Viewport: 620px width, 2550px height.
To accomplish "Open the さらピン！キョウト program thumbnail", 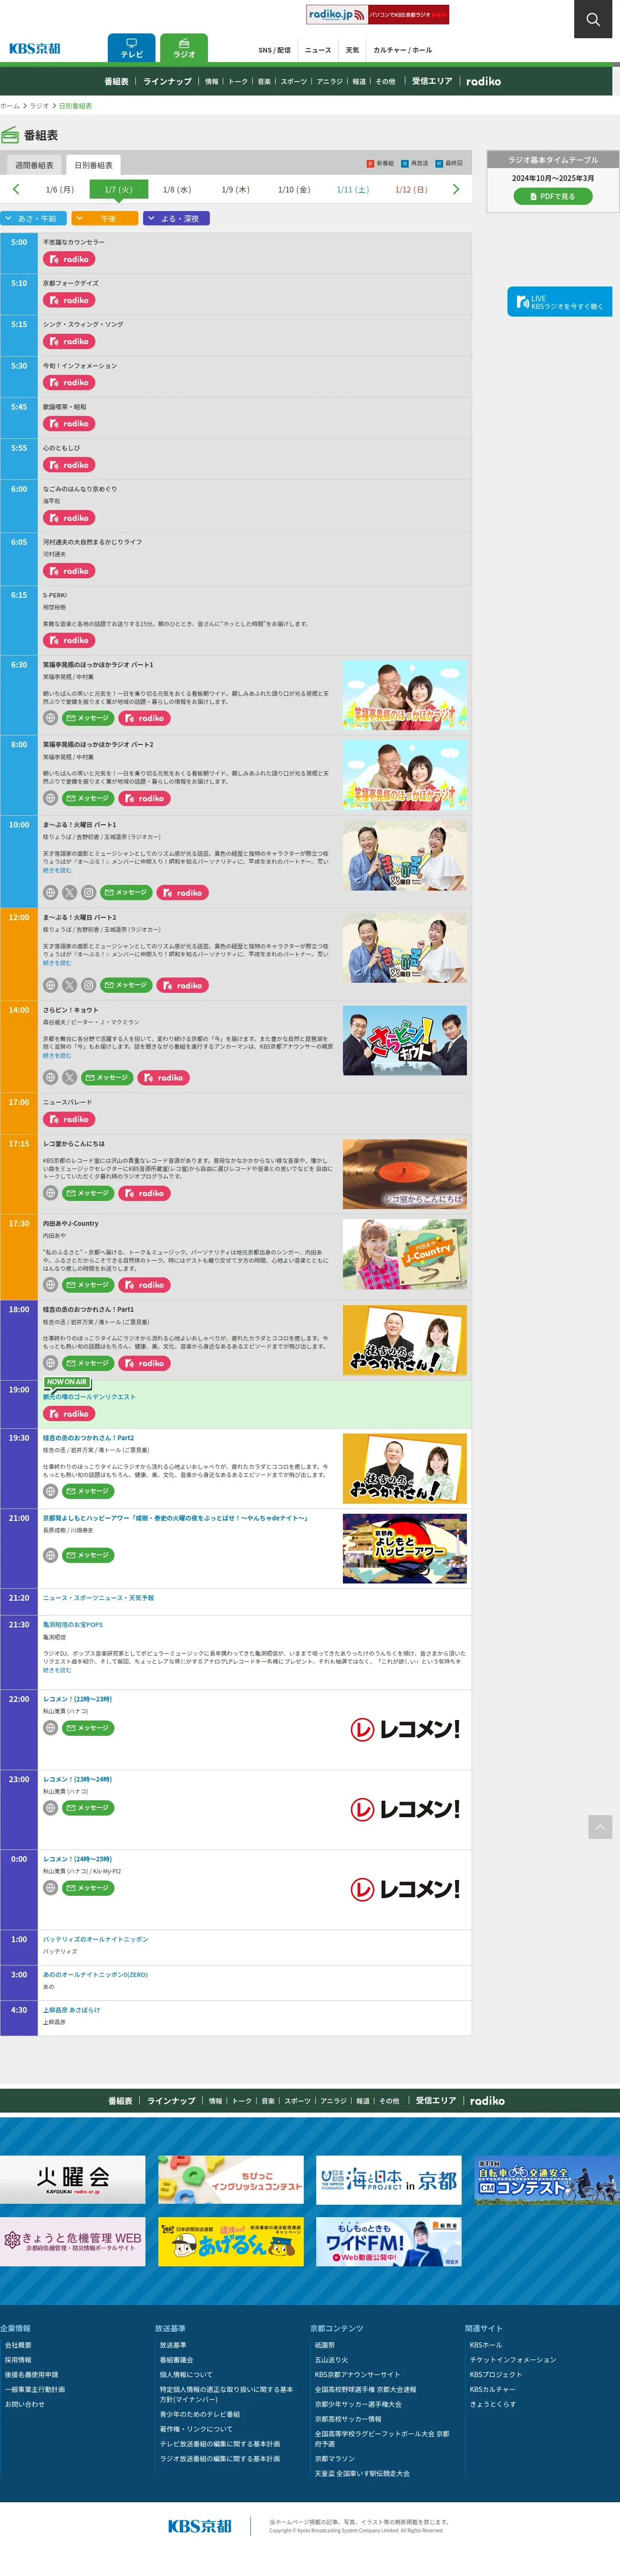I will tap(404, 1041).
